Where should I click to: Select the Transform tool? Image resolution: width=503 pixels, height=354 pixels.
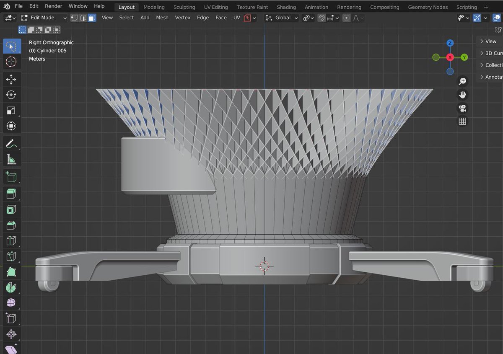[12, 126]
